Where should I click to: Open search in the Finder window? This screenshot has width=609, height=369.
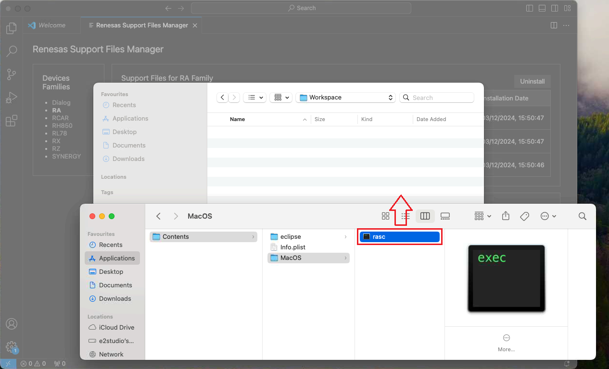click(x=583, y=216)
